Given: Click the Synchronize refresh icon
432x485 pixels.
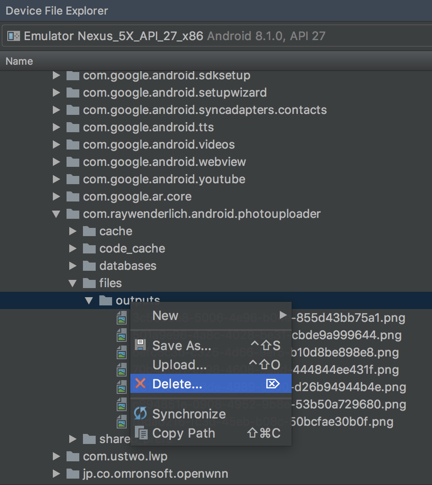Looking at the screenshot, I should coord(140,413).
